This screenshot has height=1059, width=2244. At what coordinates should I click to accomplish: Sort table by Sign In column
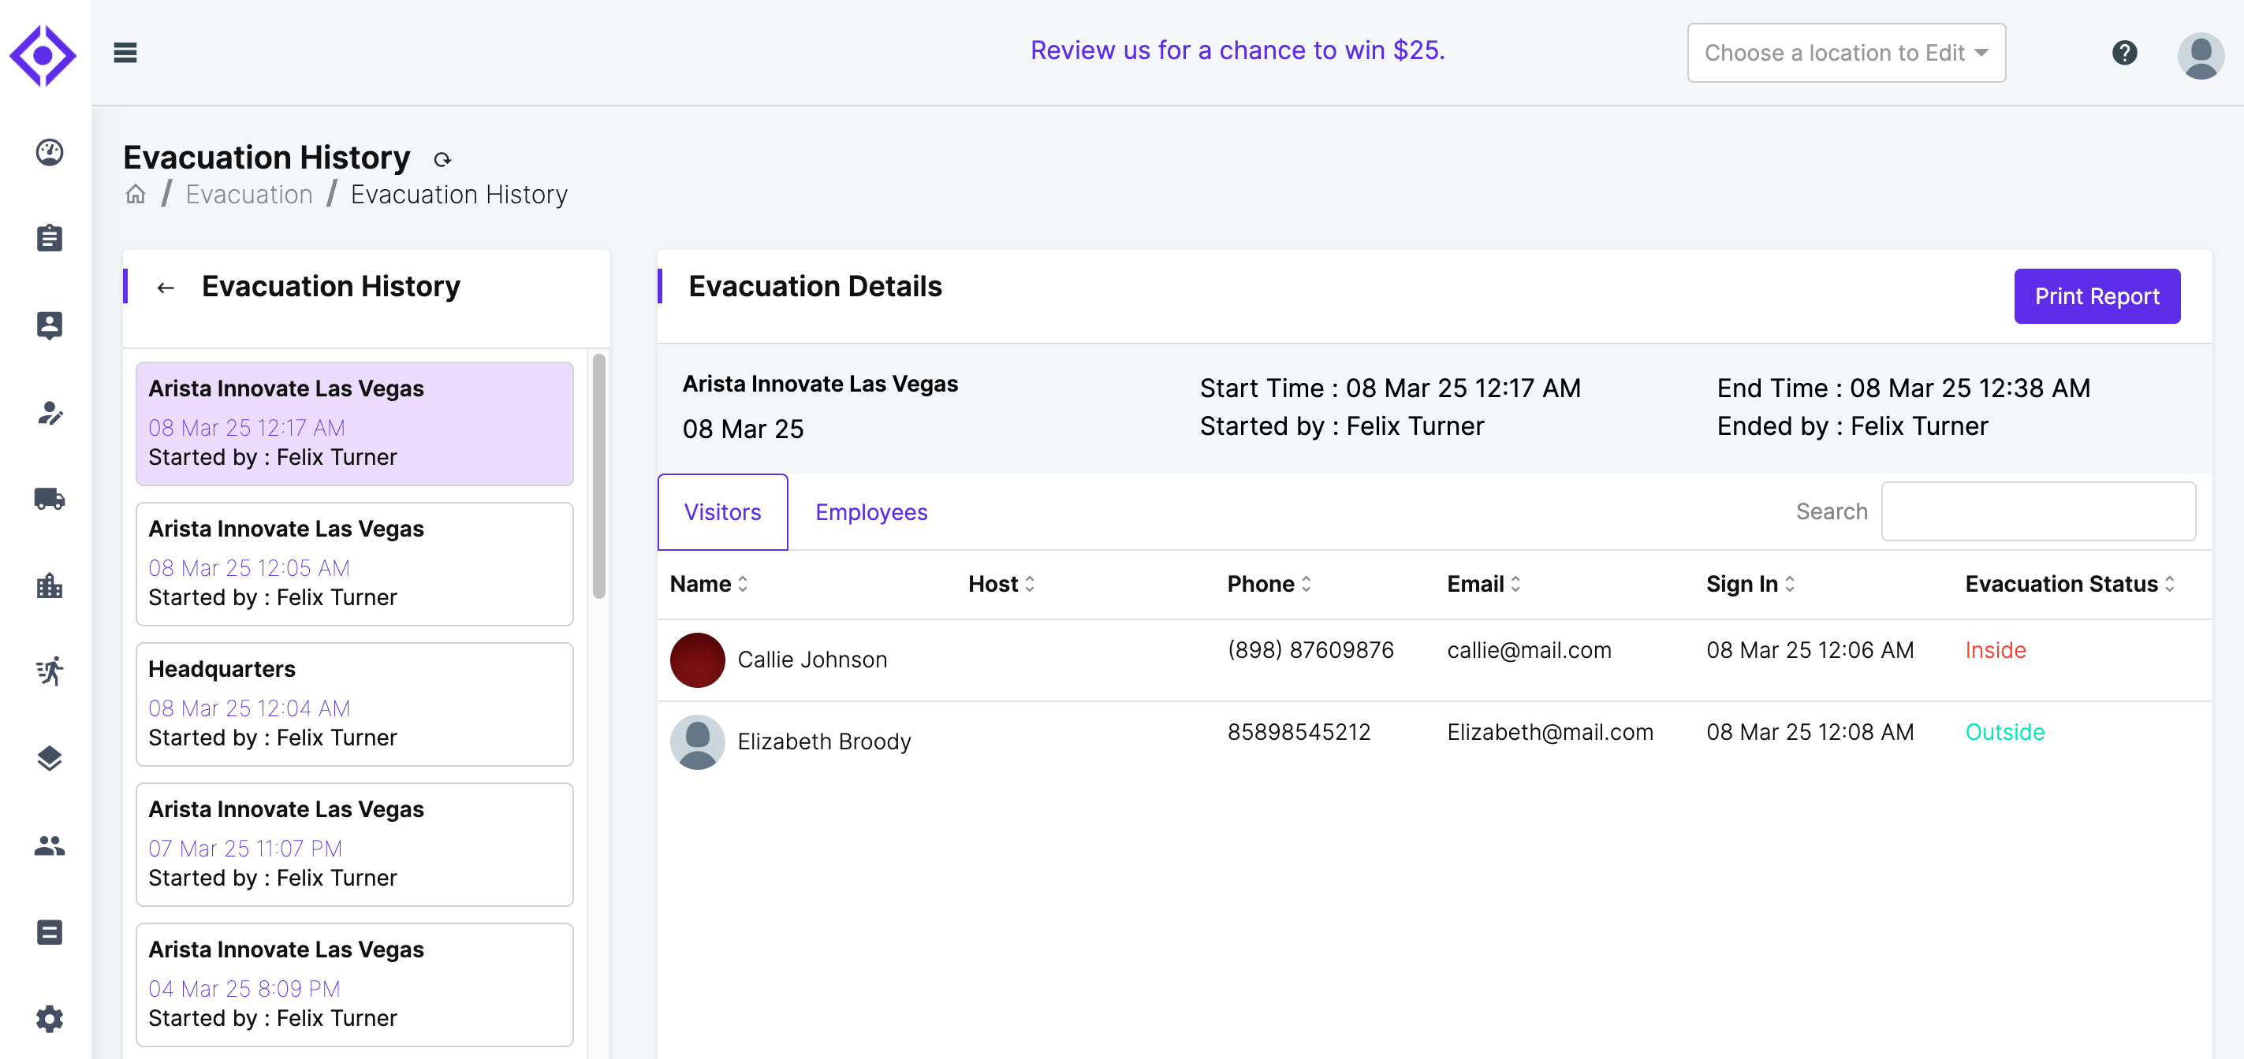(1749, 584)
